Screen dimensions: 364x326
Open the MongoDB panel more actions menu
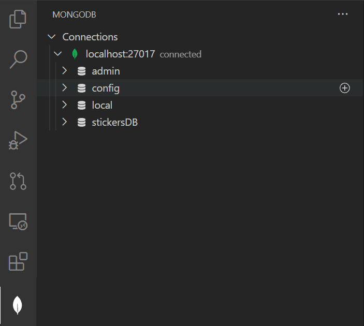[x=343, y=14]
